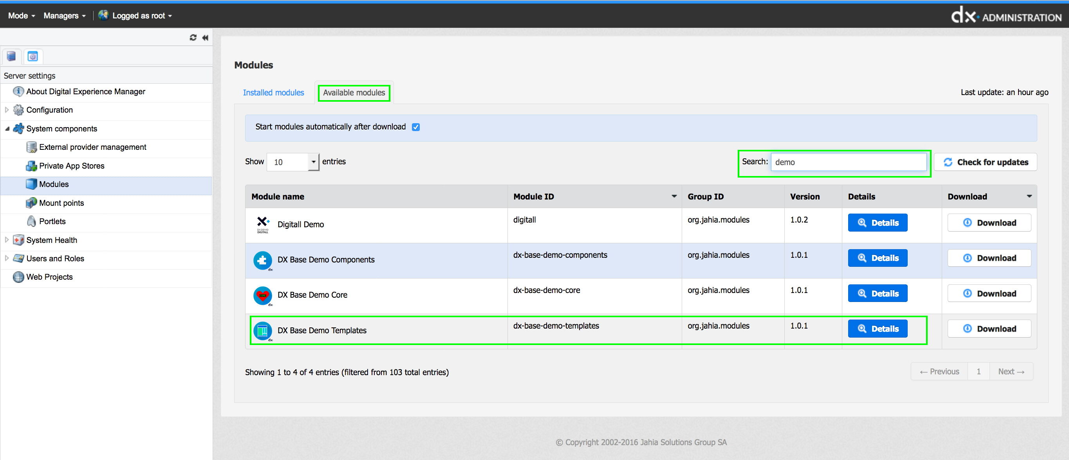Download the DX Base Demo Templates module
Image resolution: width=1069 pixels, height=460 pixels.
990,329
